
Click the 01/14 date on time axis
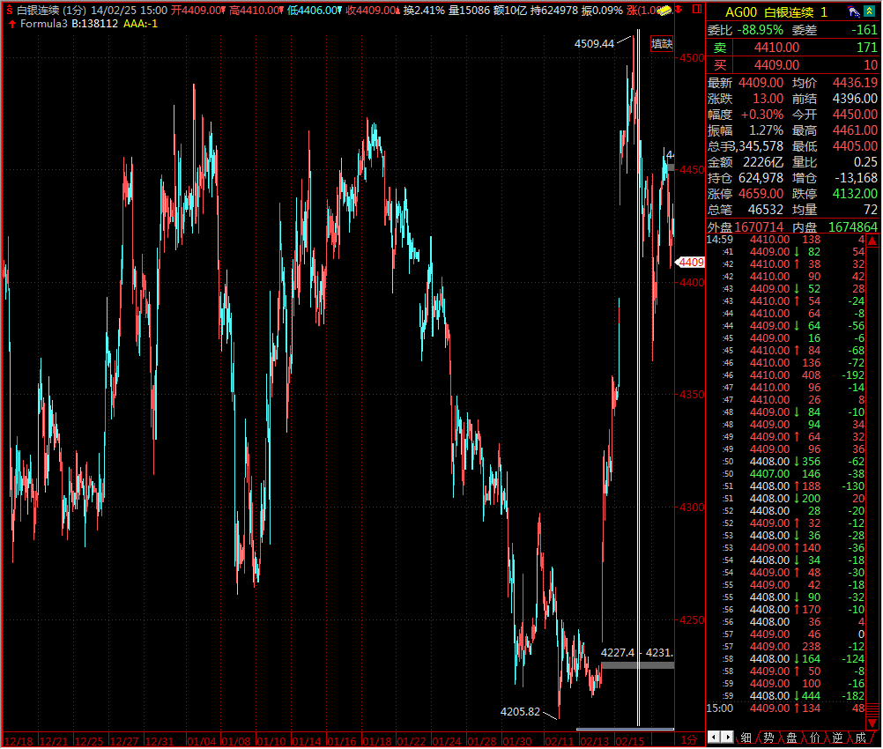307,741
